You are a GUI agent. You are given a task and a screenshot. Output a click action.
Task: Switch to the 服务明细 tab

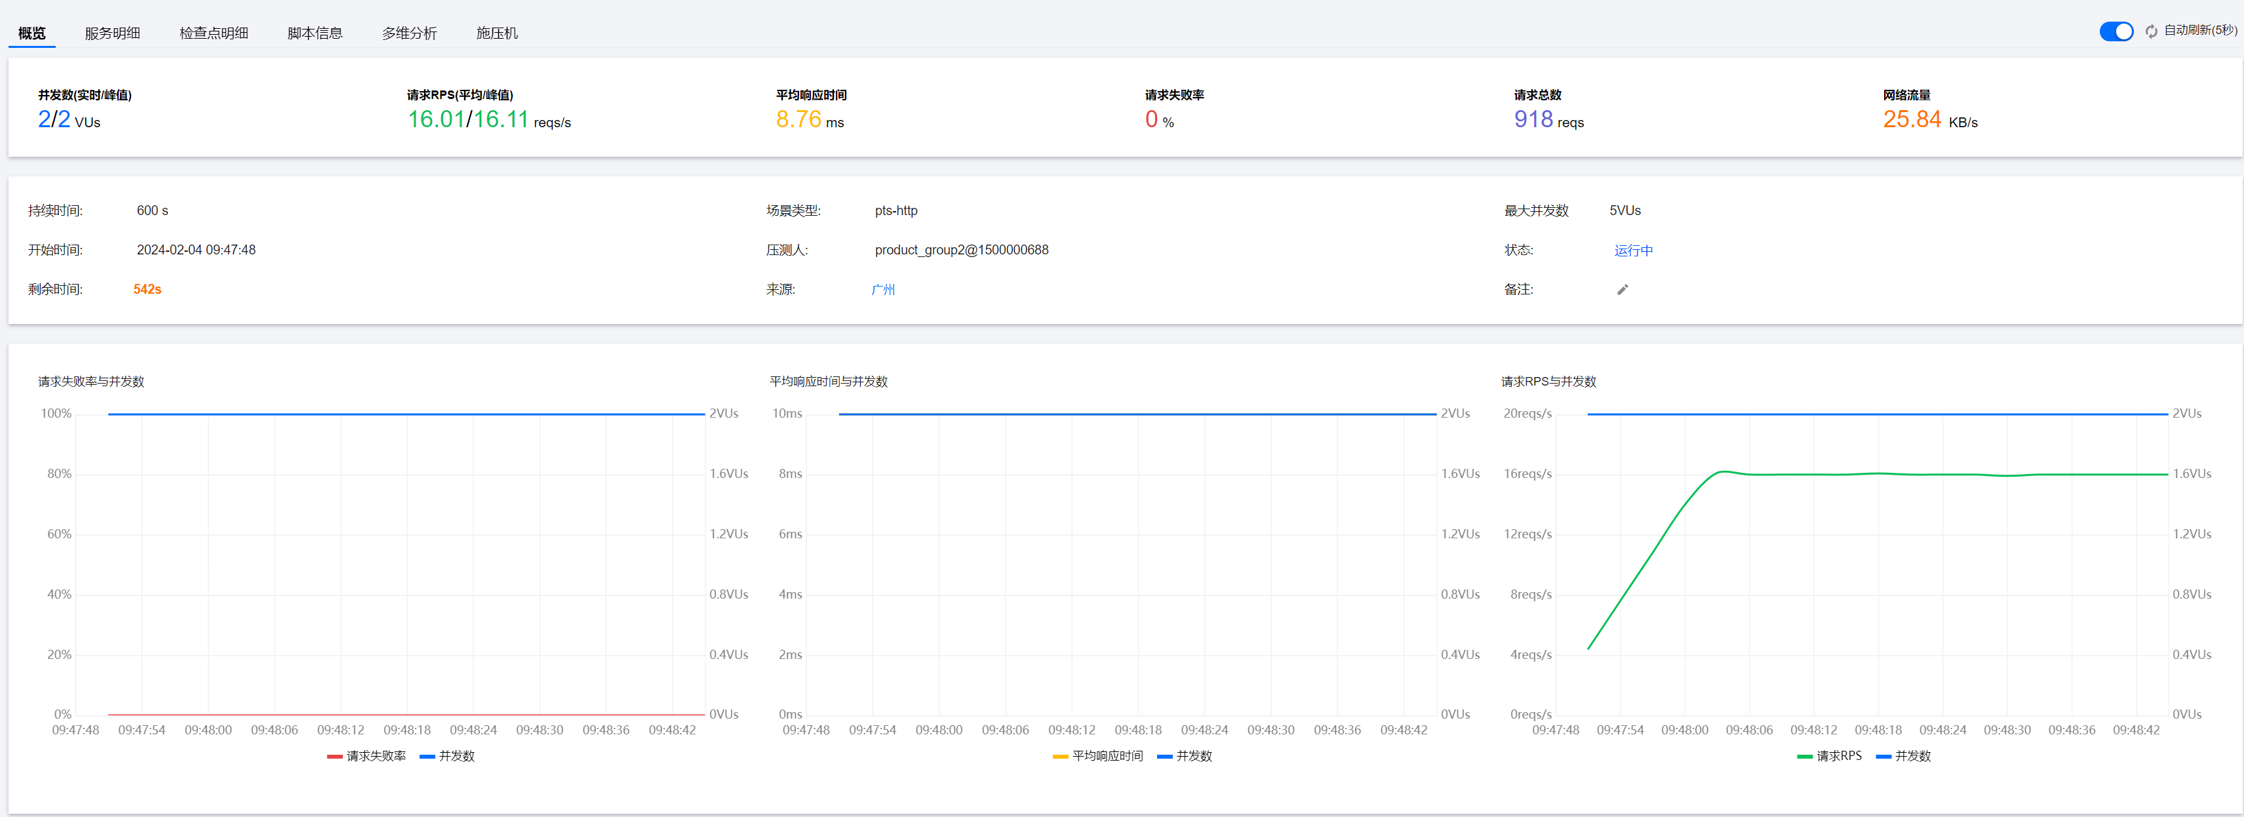[112, 33]
